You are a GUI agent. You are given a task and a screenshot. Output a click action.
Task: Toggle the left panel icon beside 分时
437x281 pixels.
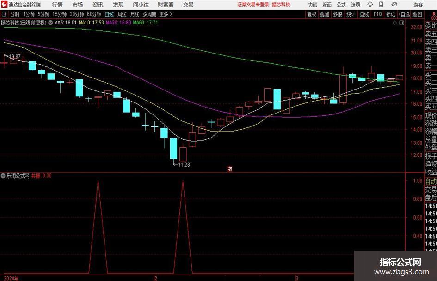pyautogui.click(x=4, y=14)
